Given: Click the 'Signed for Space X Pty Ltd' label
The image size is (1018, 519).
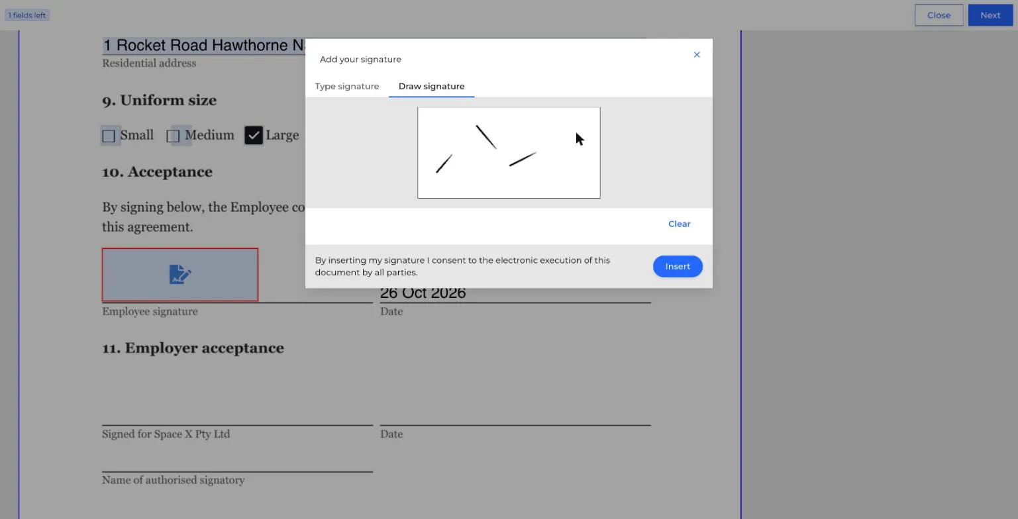Looking at the screenshot, I should point(166,434).
